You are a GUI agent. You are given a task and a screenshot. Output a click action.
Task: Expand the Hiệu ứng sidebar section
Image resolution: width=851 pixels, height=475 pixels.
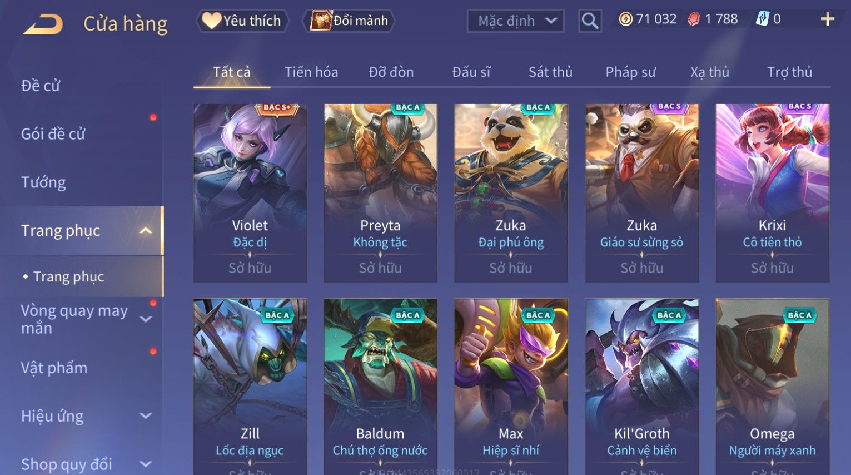coord(146,415)
